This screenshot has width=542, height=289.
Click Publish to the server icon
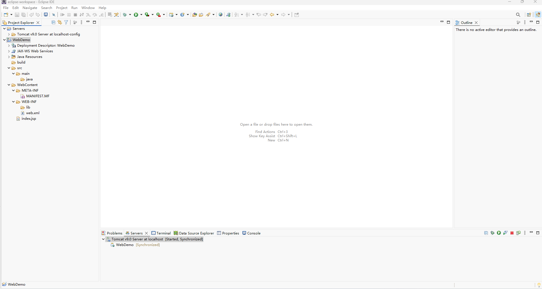(x=518, y=233)
